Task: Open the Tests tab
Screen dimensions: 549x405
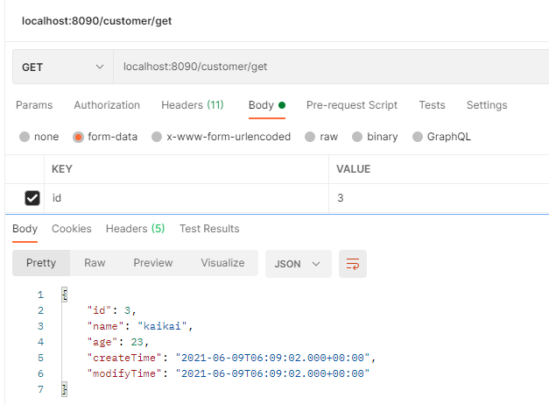Action: (432, 105)
